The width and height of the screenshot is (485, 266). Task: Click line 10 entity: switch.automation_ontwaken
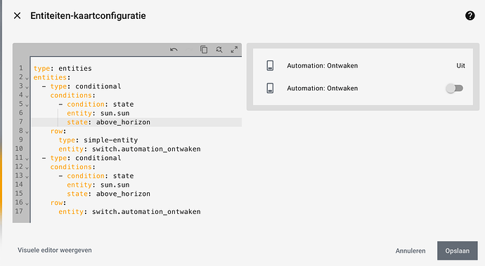click(129, 149)
